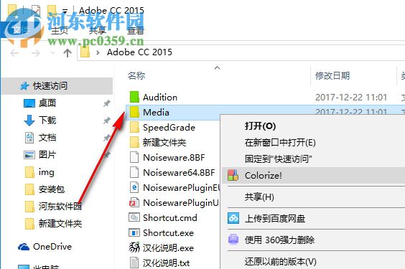The height and width of the screenshot is (269, 405).
Task: Select the Shortcut.cmd file icon
Action: (134, 217)
